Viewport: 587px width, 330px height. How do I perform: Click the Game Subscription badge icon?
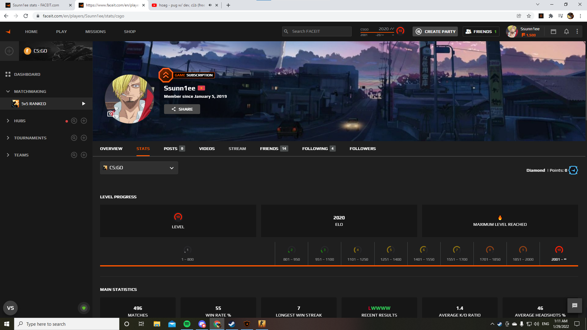166,75
